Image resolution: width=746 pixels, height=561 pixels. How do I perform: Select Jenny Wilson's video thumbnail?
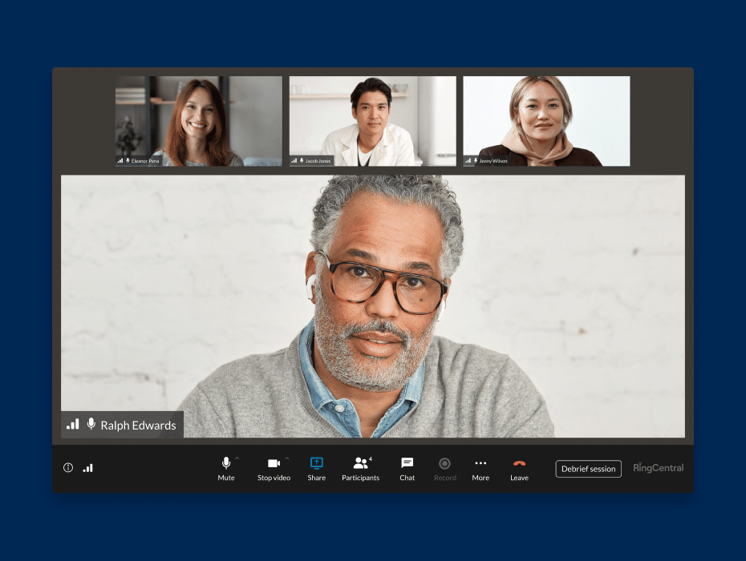pyautogui.click(x=546, y=120)
